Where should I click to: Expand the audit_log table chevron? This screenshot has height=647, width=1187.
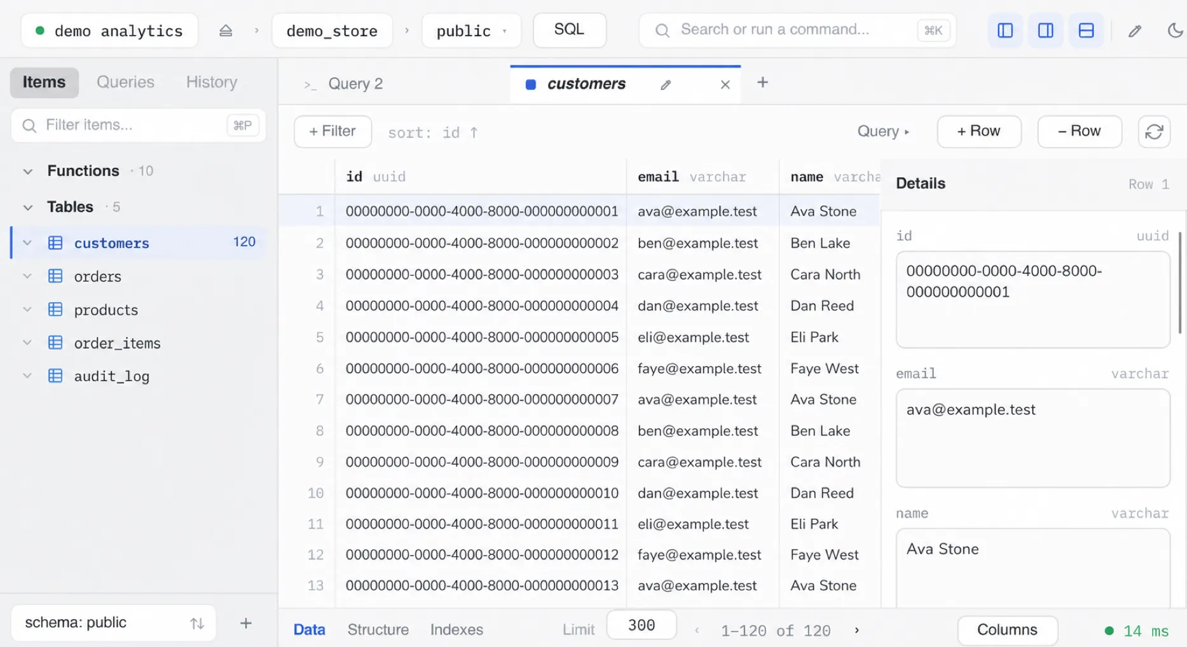point(27,376)
